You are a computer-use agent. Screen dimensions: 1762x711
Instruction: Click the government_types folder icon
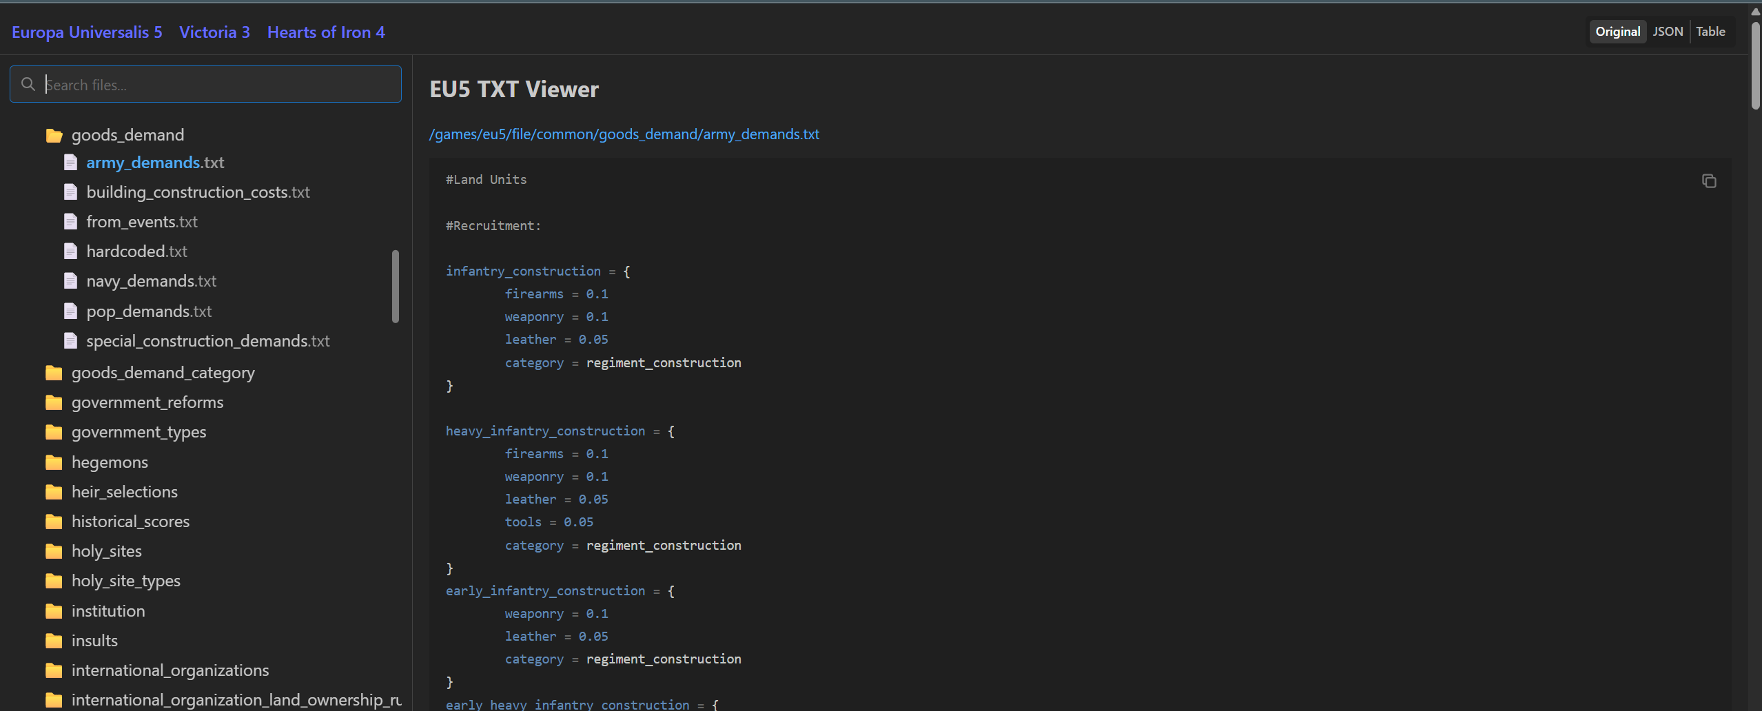[54, 432]
